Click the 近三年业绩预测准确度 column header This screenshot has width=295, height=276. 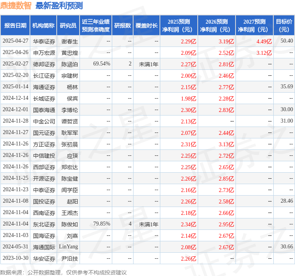(x=96, y=26)
